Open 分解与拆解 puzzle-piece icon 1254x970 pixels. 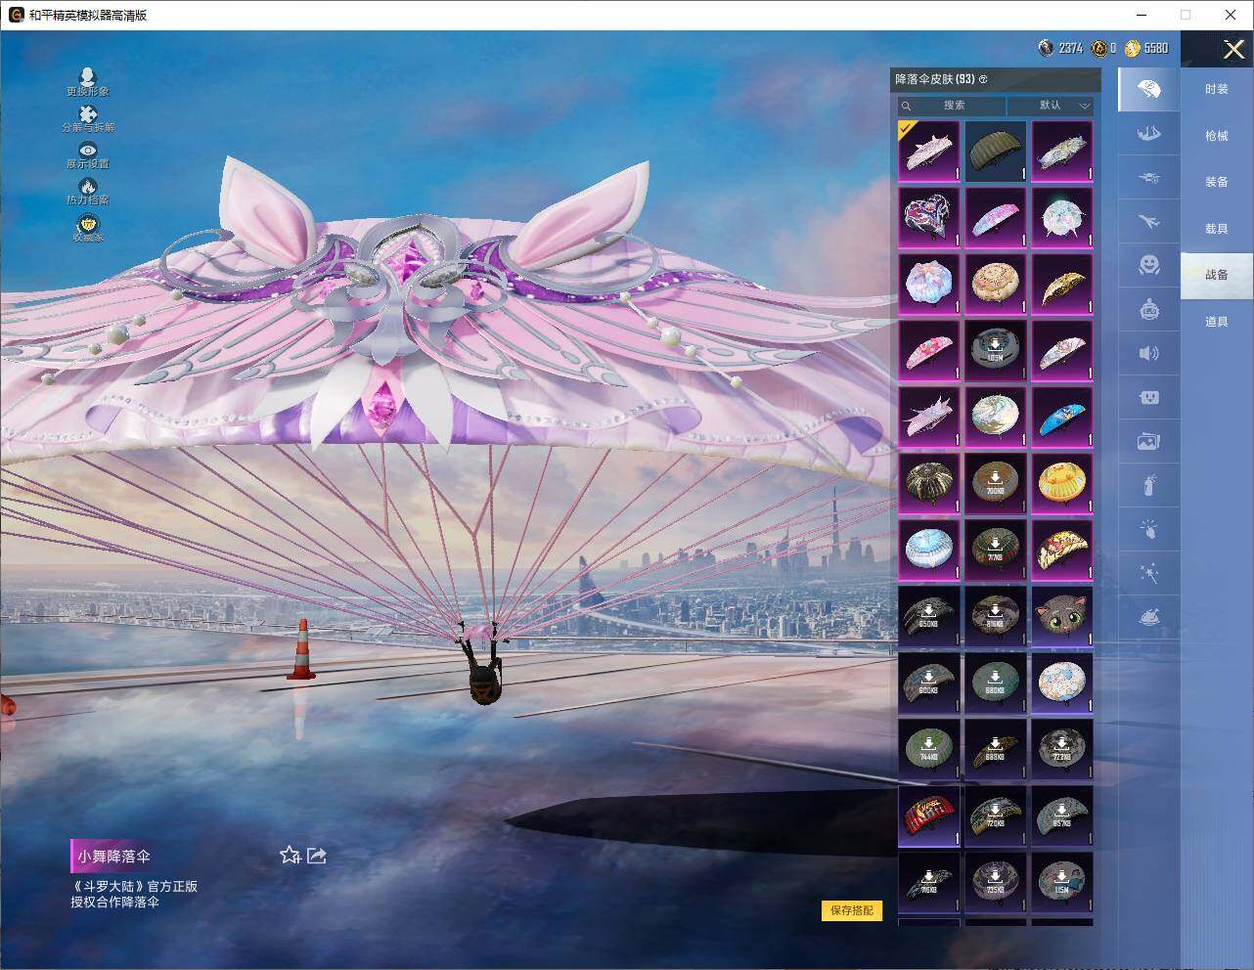[x=88, y=119]
